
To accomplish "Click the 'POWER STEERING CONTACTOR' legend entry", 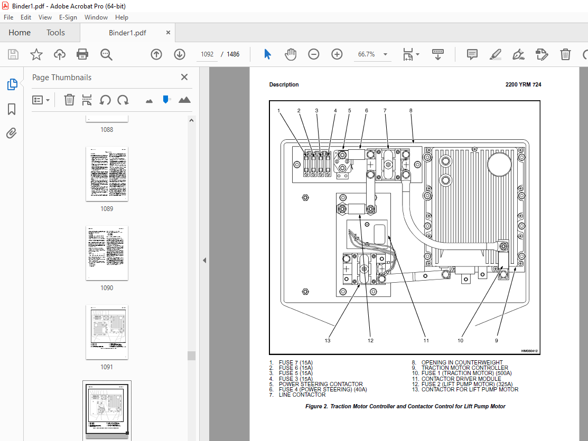I will [321, 384].
